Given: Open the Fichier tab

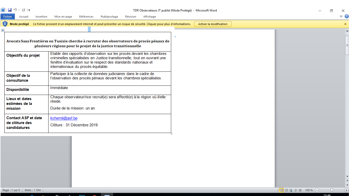Looking at the screenshot, I should (8, 17).
